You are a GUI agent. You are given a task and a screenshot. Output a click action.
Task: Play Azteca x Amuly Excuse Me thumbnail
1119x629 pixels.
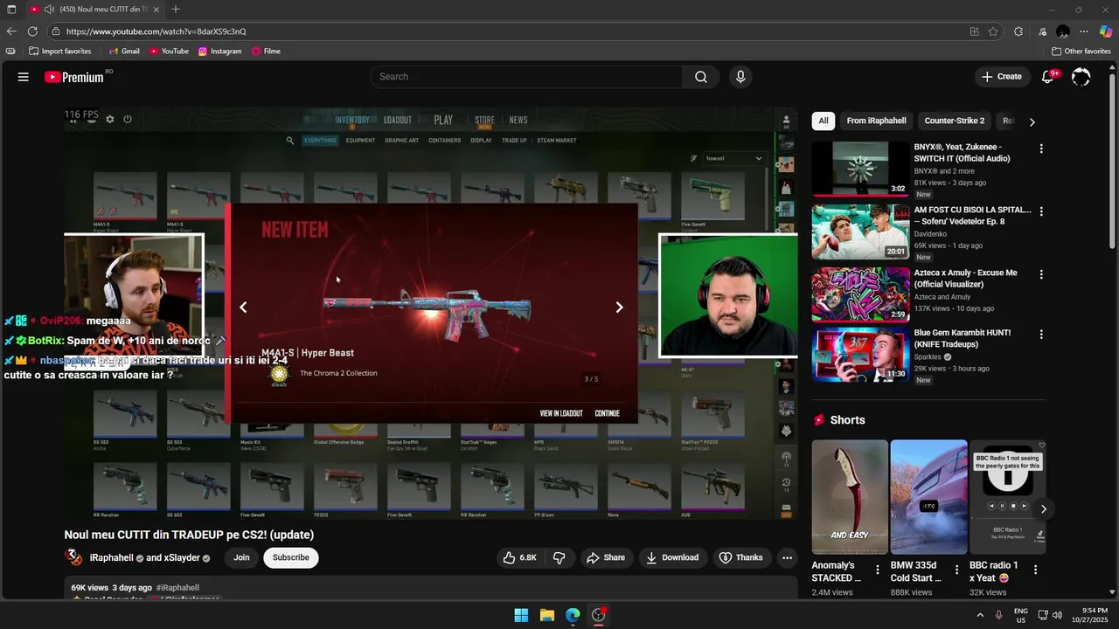pos(860,294)
